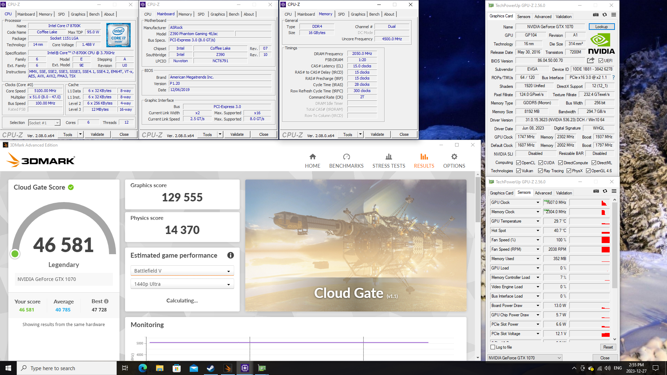Viewport: 667px width, 375px height.
Task: Click BIOS version share/export icon in GPU-Z
Action: pos(591,60)
